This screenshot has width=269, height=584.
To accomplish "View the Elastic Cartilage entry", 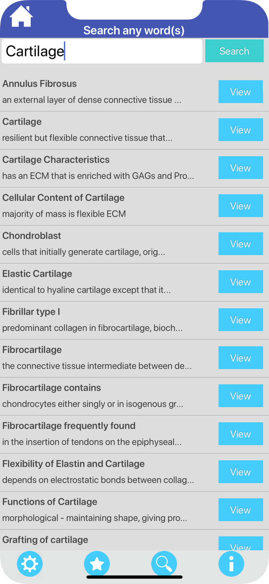I will pos(240,282).
